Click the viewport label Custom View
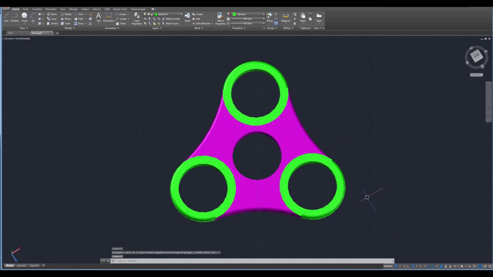 12,38
